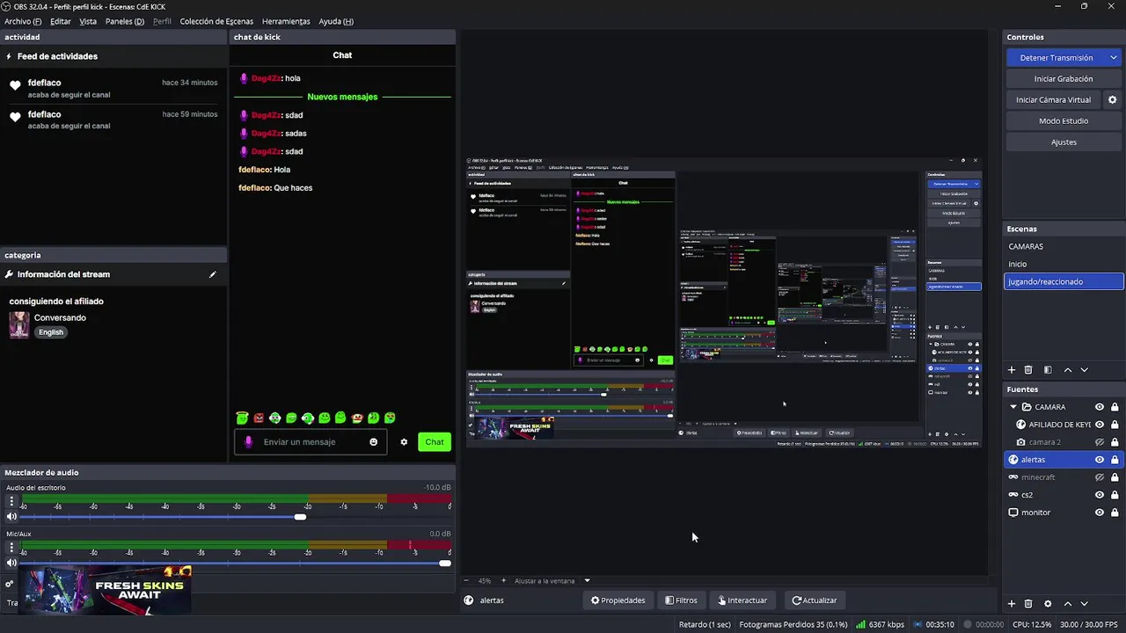Open source properties gear in Fuentes toolbar

[1048, 604]
